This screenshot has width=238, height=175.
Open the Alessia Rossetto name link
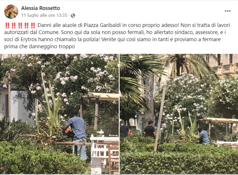pyautogui.click(x=41, y=8)
